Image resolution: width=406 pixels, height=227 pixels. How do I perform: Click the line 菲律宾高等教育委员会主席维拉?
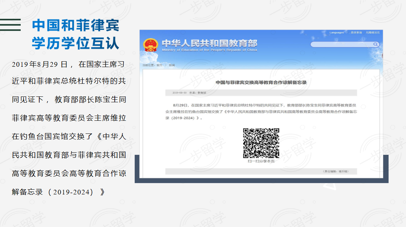(x=69, y=118)
